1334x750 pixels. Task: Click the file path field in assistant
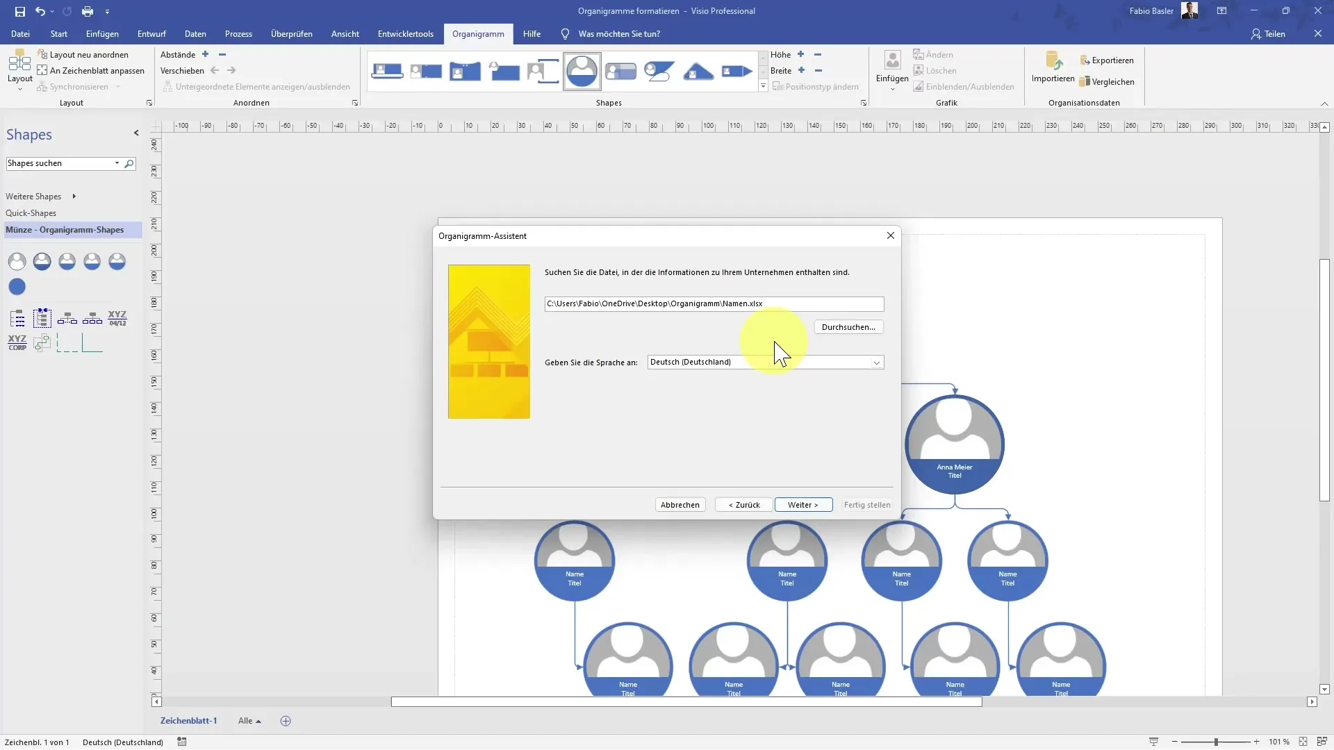pos(714,303)
